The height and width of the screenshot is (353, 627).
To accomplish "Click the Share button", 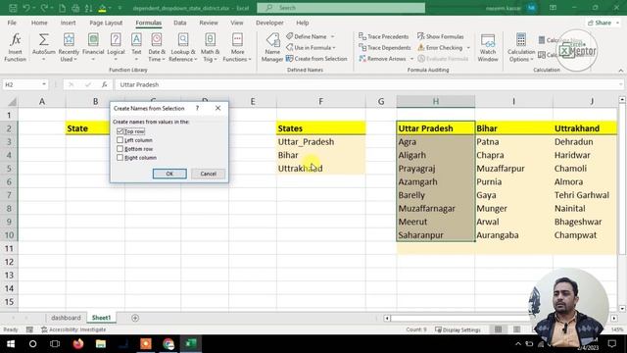I will pos(603,23).
